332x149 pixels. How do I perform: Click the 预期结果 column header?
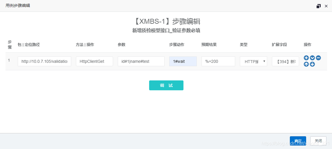click(x=209, y=45)
